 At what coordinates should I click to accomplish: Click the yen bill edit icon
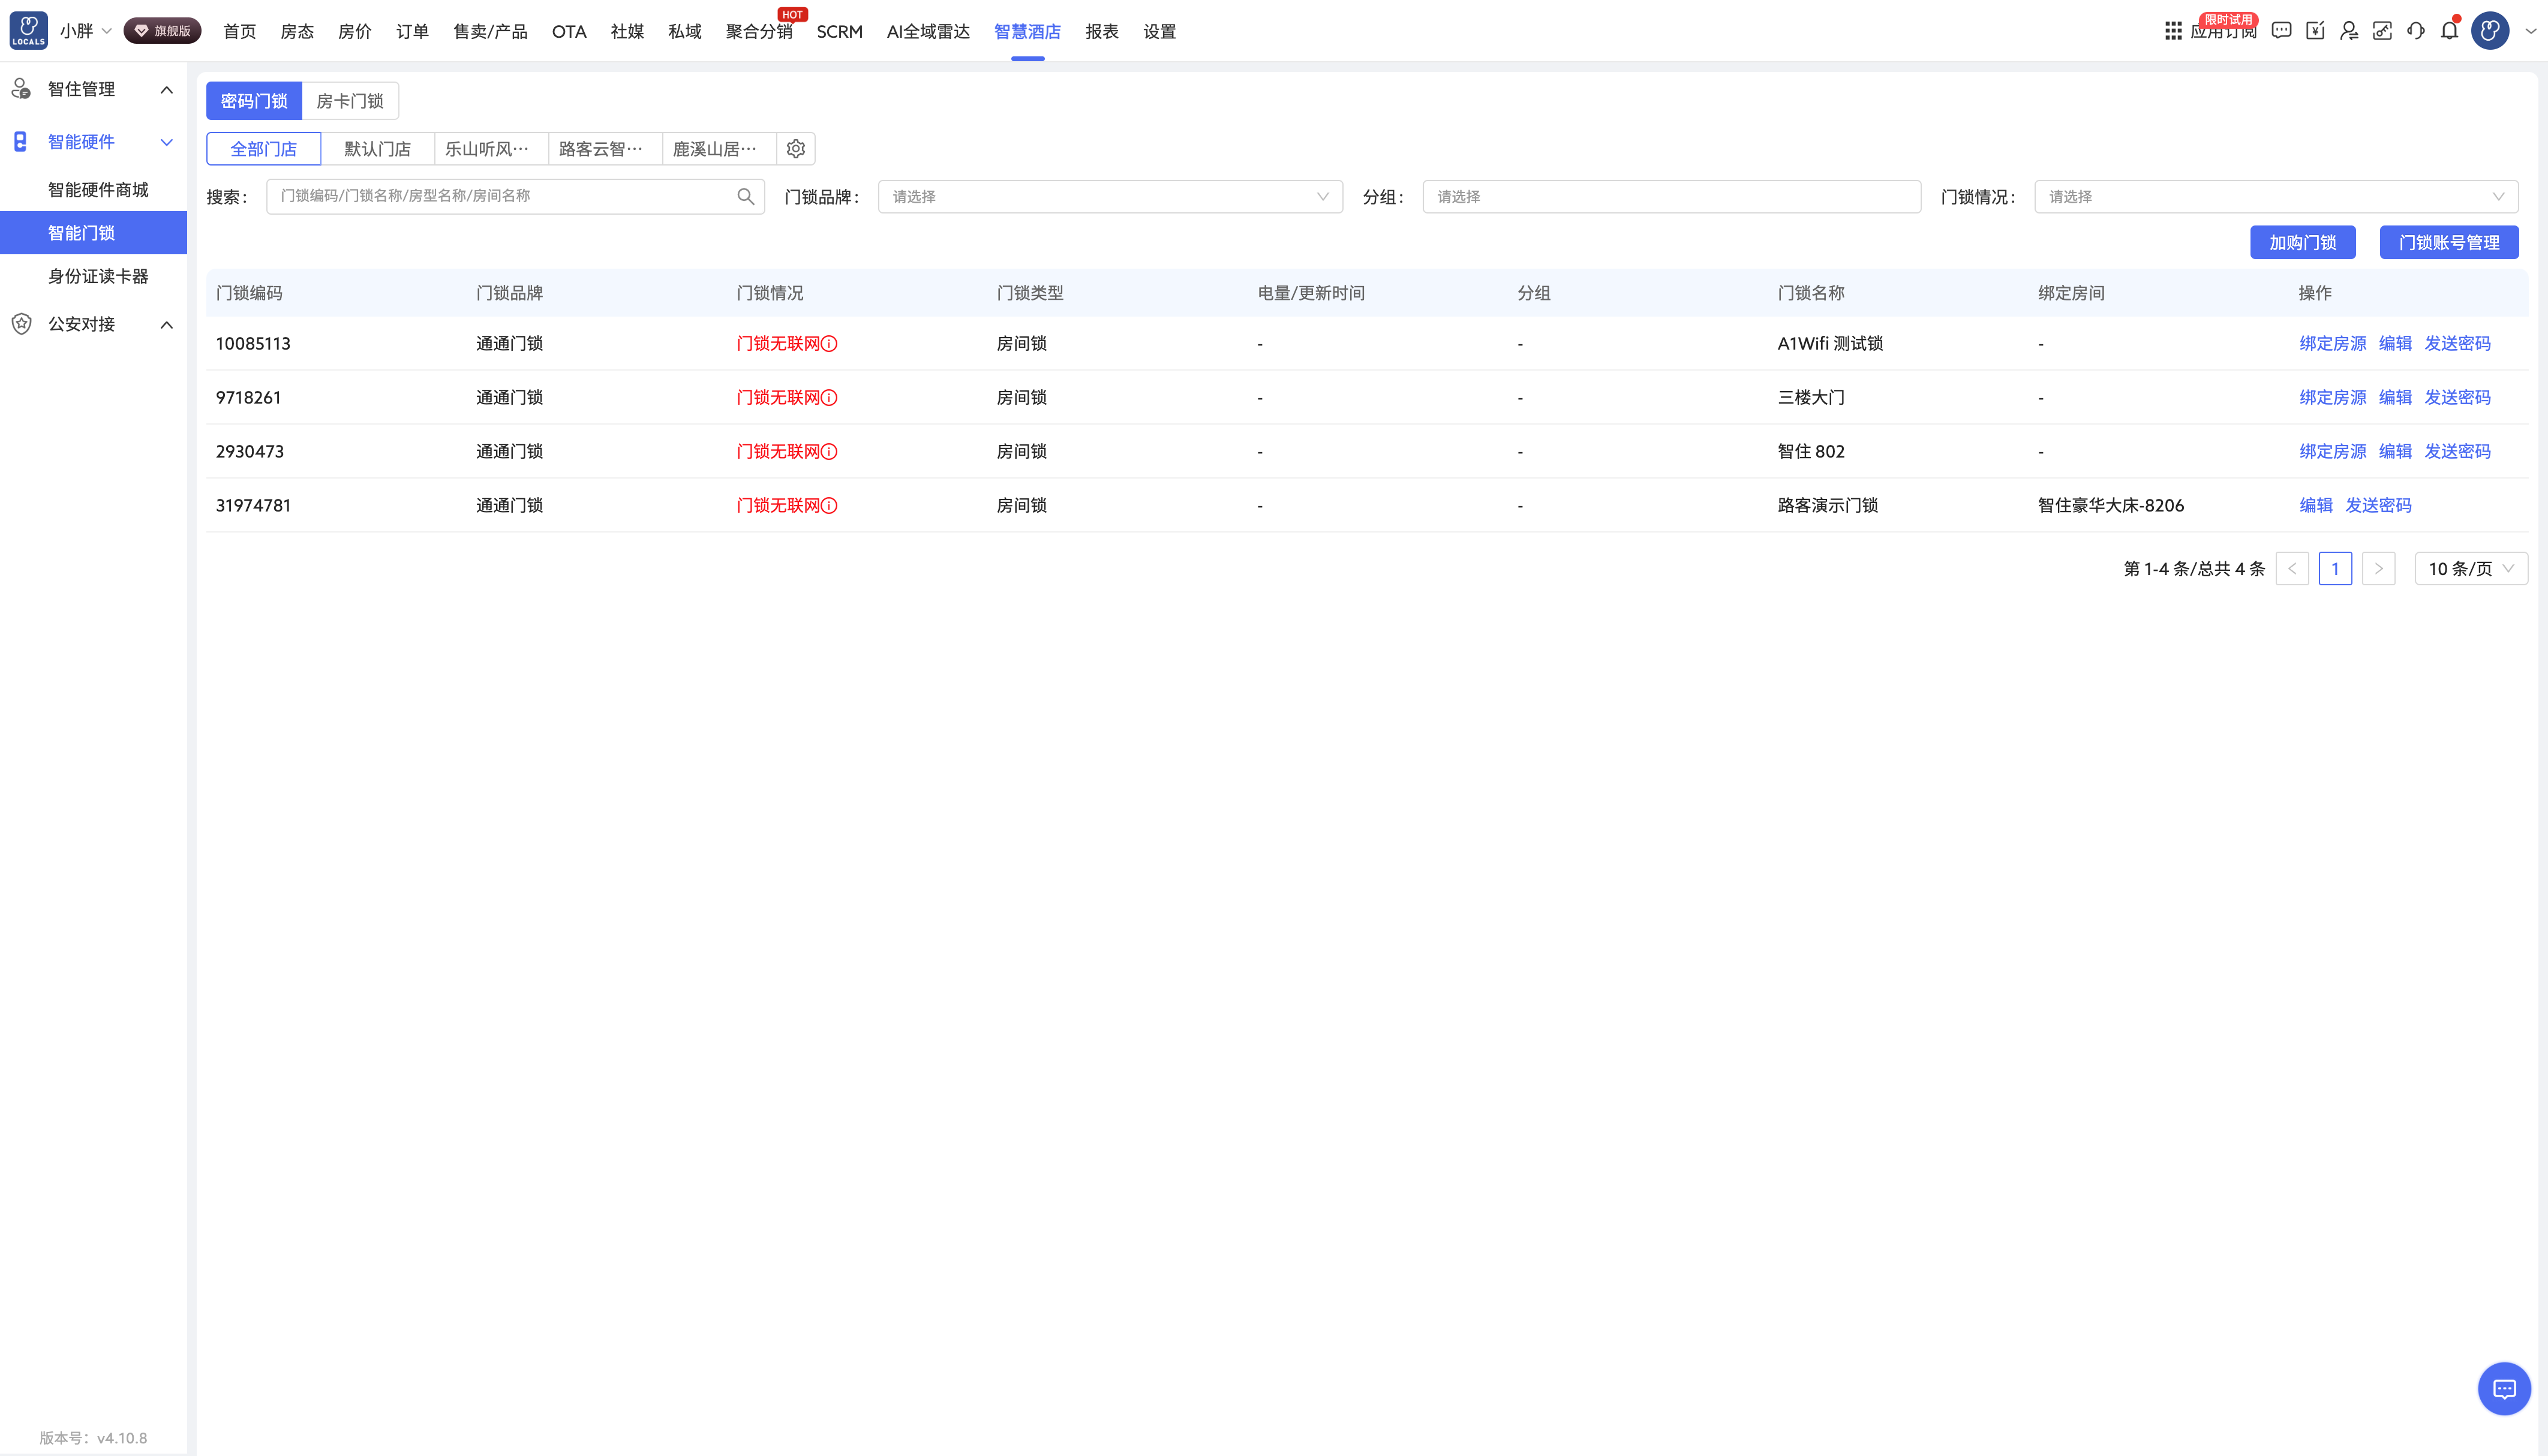pos(2315,31)
